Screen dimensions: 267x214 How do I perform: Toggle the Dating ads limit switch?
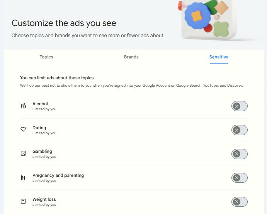point(239,130)
